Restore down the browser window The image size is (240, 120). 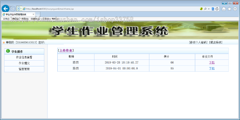230,3
